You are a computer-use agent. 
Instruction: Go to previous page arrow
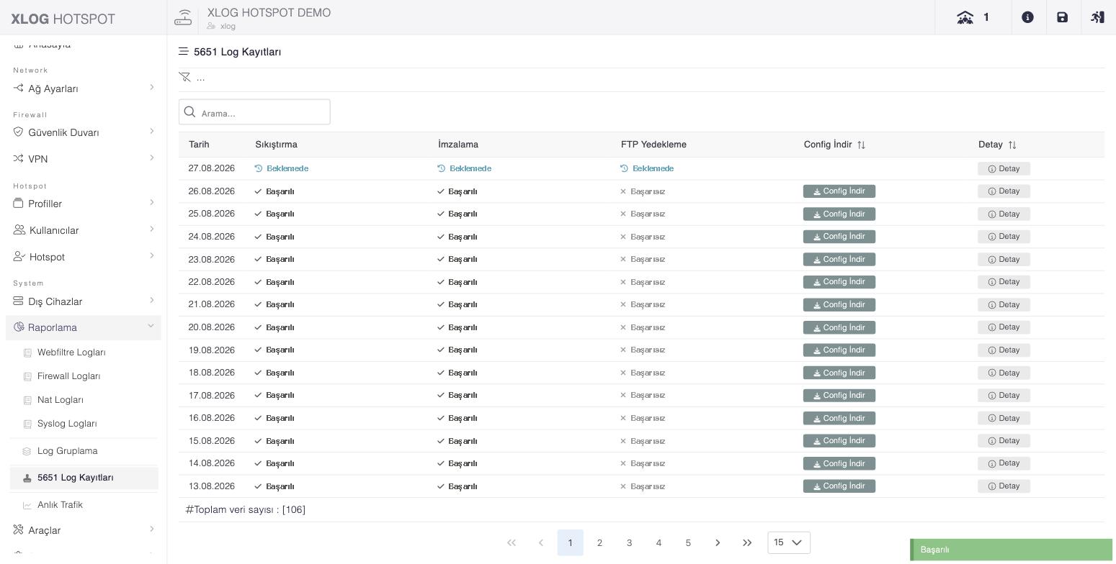[541, 543]
